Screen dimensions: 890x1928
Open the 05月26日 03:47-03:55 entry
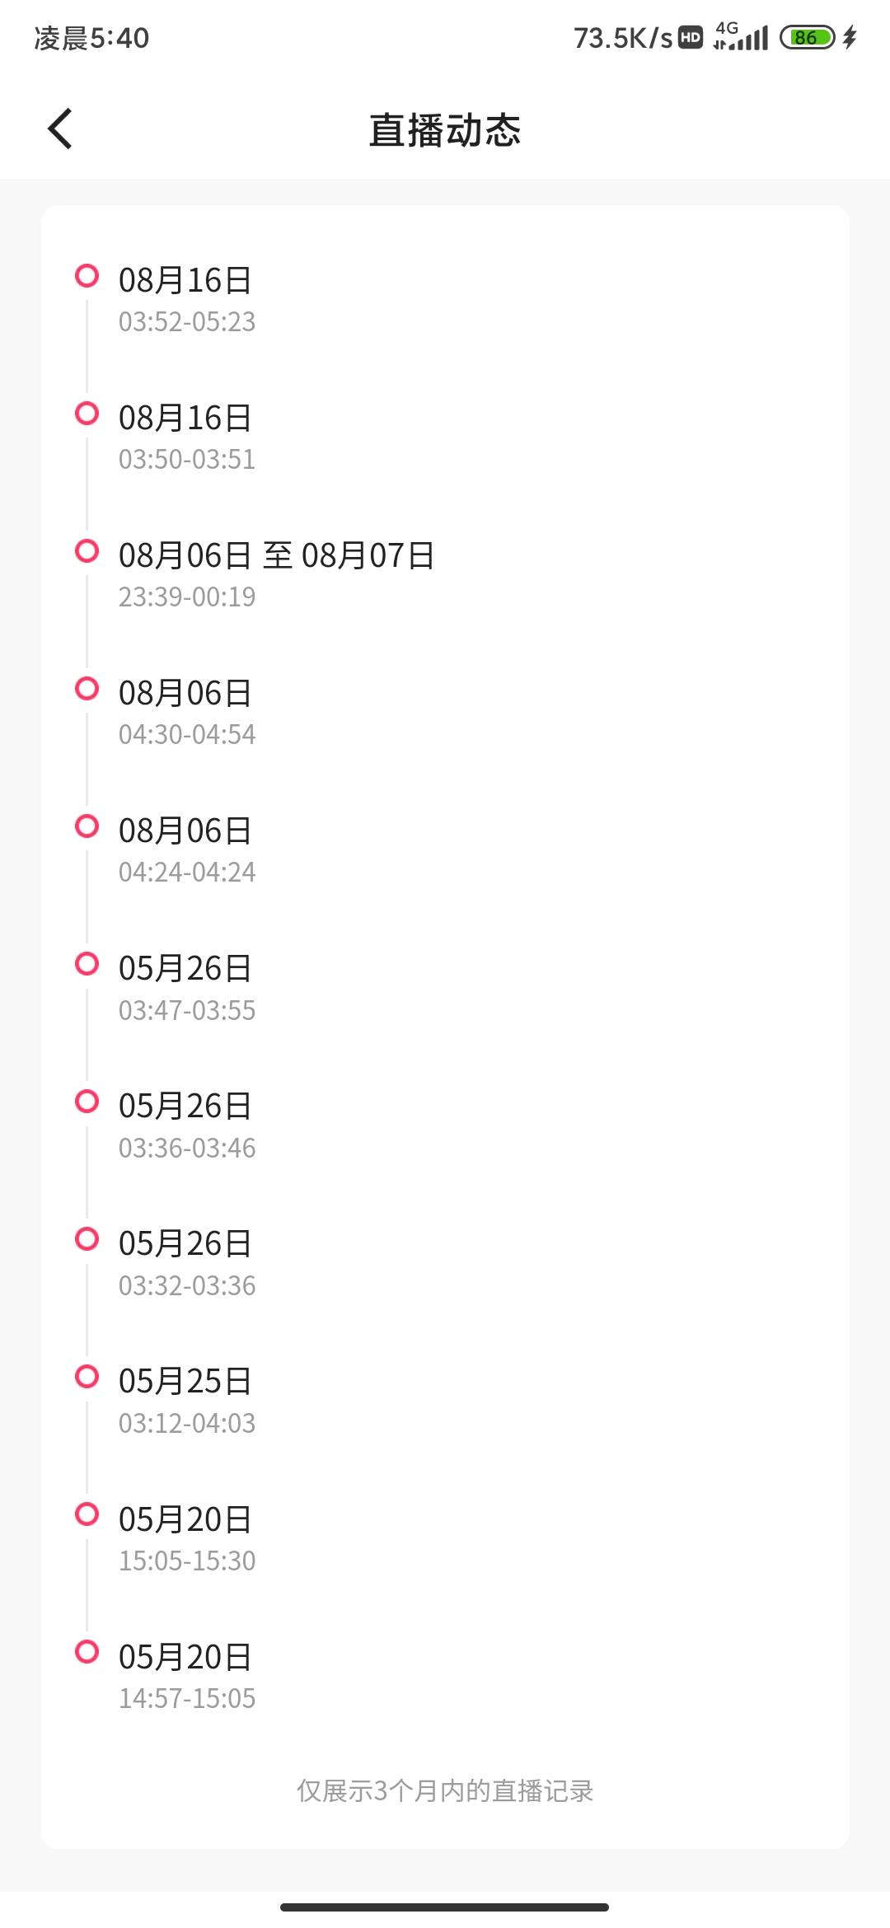[x=187, y=988]
